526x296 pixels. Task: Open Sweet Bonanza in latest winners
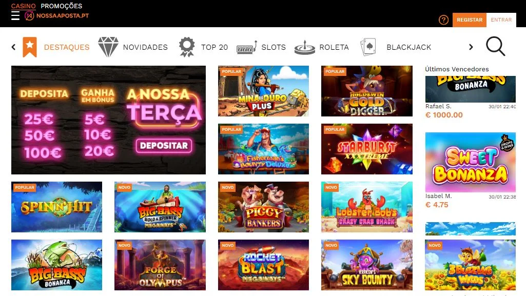[x=470, y=162]
